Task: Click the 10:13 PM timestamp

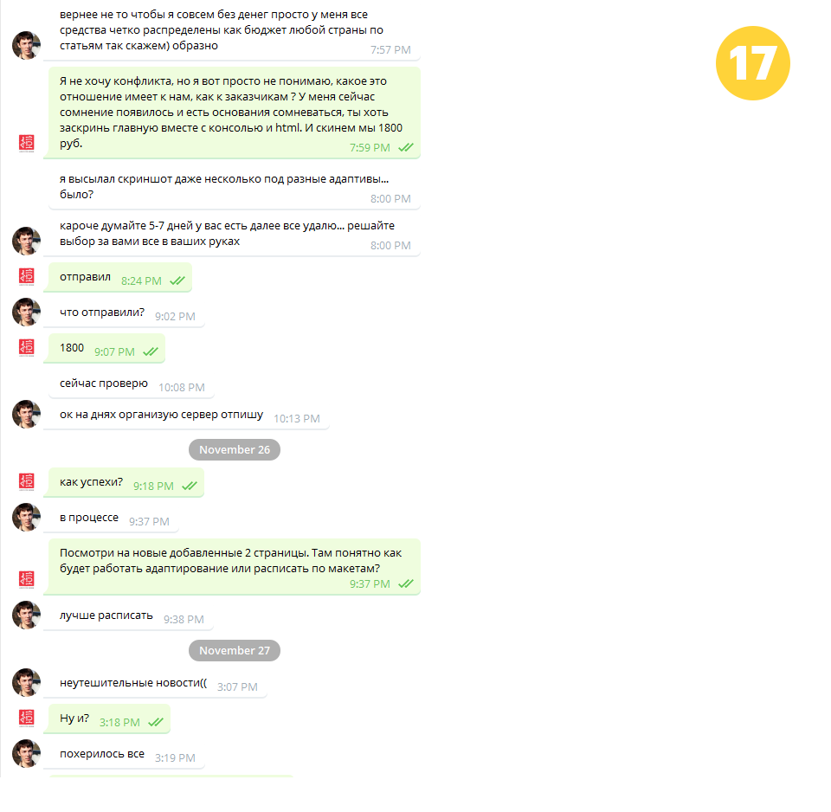Action: pos(296,419)
